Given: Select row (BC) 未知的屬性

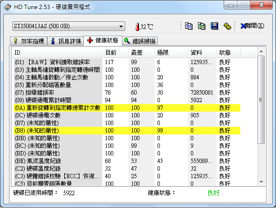Looking at the screenshot, I should pyautogui.click(x=127, y=146).
